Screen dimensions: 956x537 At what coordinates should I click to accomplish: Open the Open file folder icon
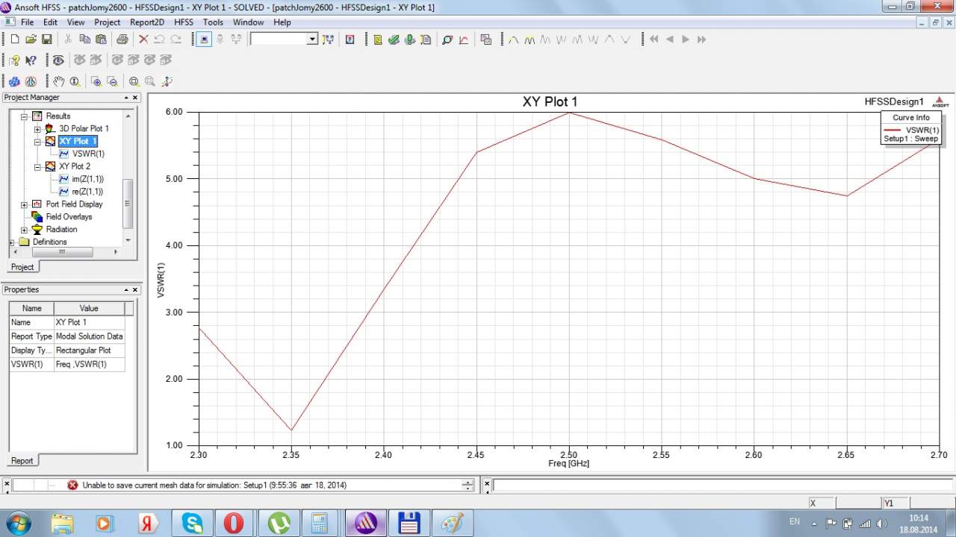(x=31, y=40)
